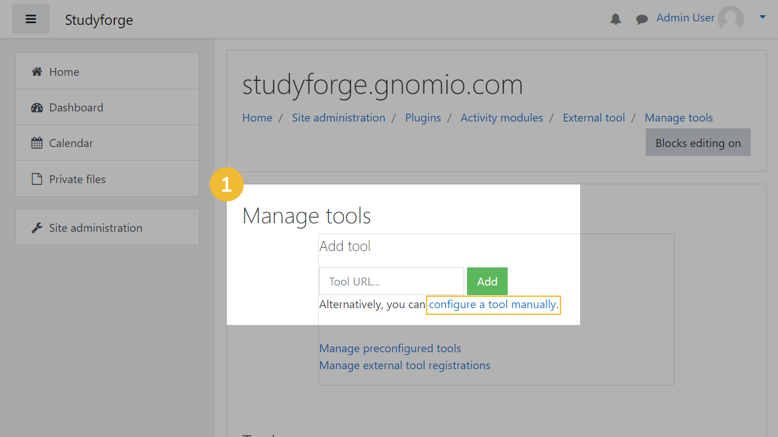Open Calendar from the sidebar
The width and height of the screenshot is (778, 437).
click(x=107, y=142)
